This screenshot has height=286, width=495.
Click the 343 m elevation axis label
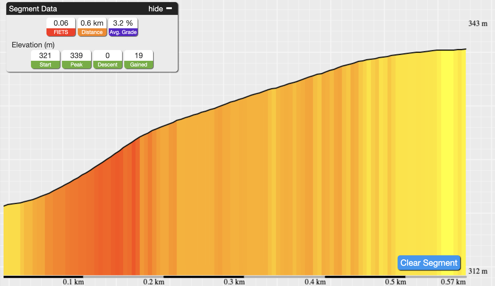[x=478, y=24]
